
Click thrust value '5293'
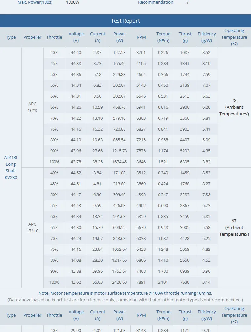point(185,151)
